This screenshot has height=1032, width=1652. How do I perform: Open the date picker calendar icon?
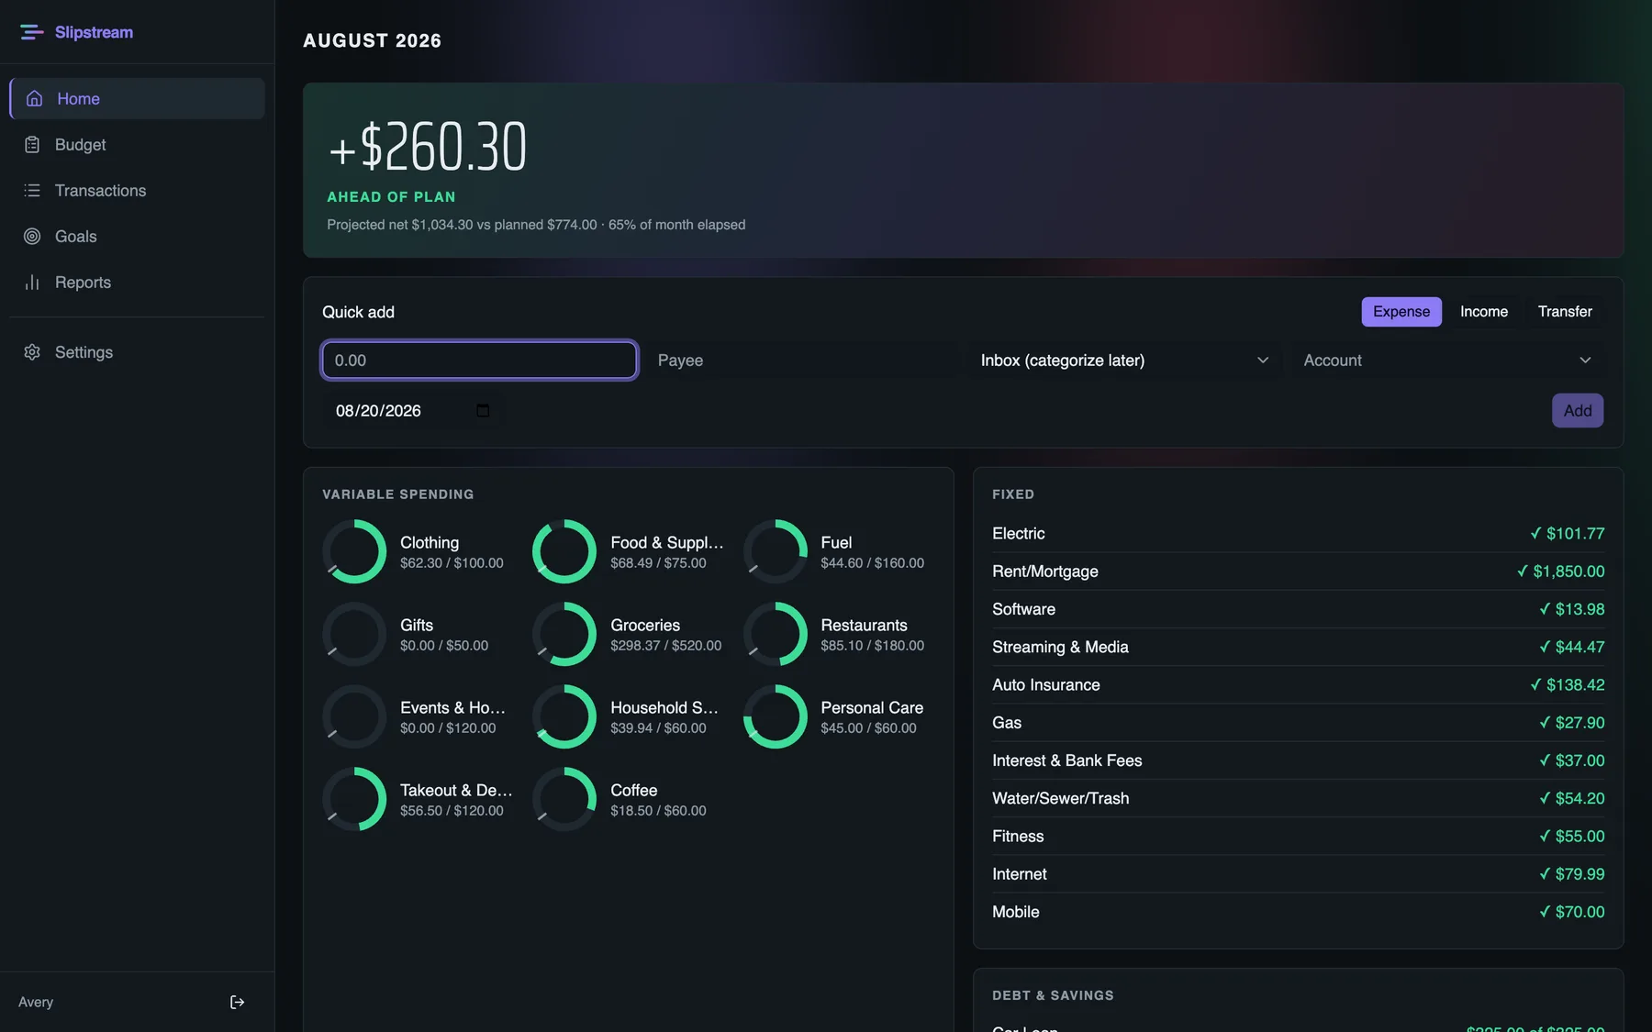pos(483,410)
